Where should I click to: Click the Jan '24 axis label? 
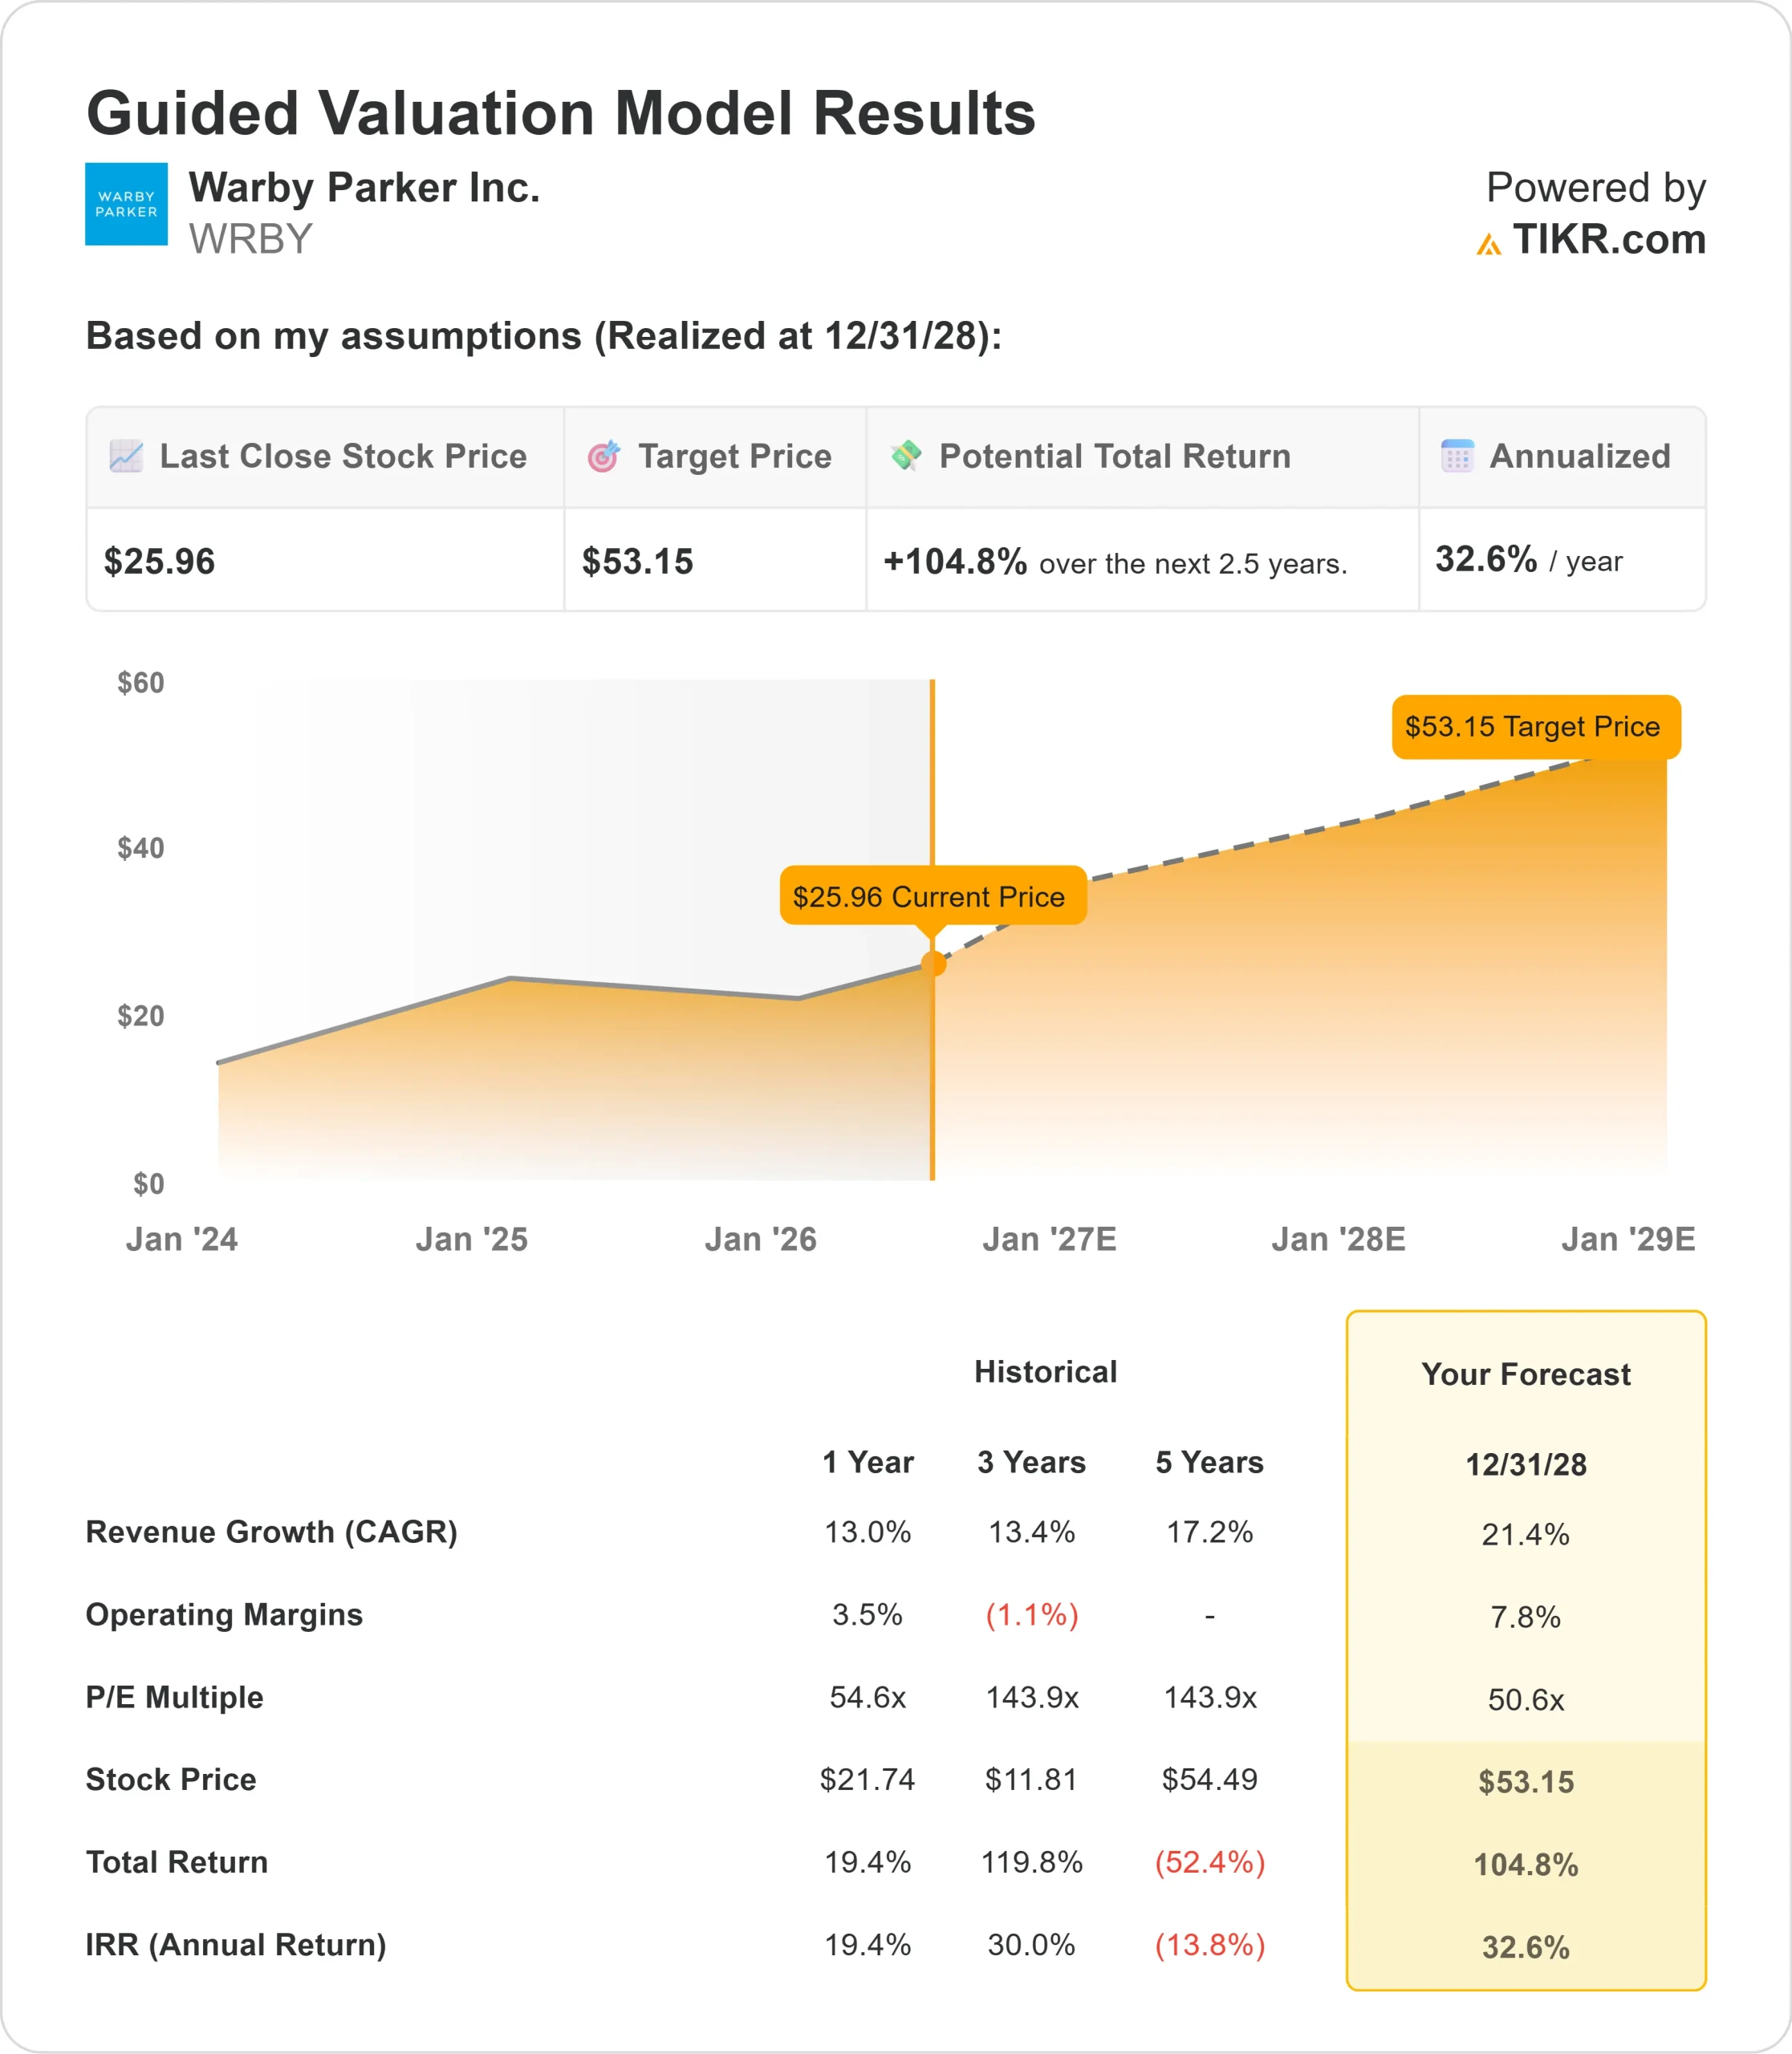[x=182, y=1240]
